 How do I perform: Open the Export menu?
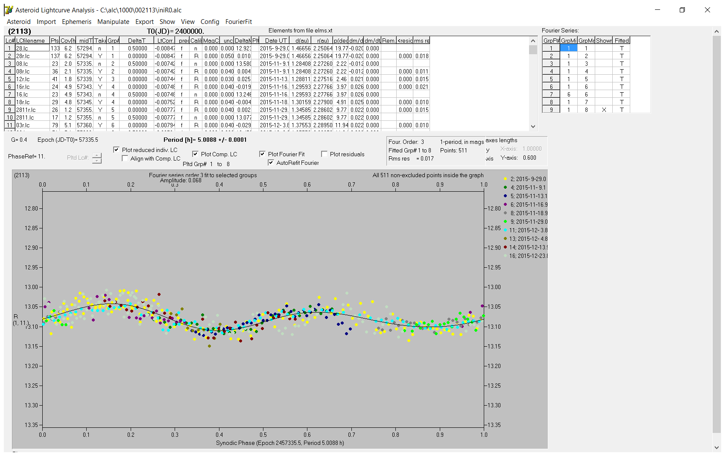coord(144,22)
